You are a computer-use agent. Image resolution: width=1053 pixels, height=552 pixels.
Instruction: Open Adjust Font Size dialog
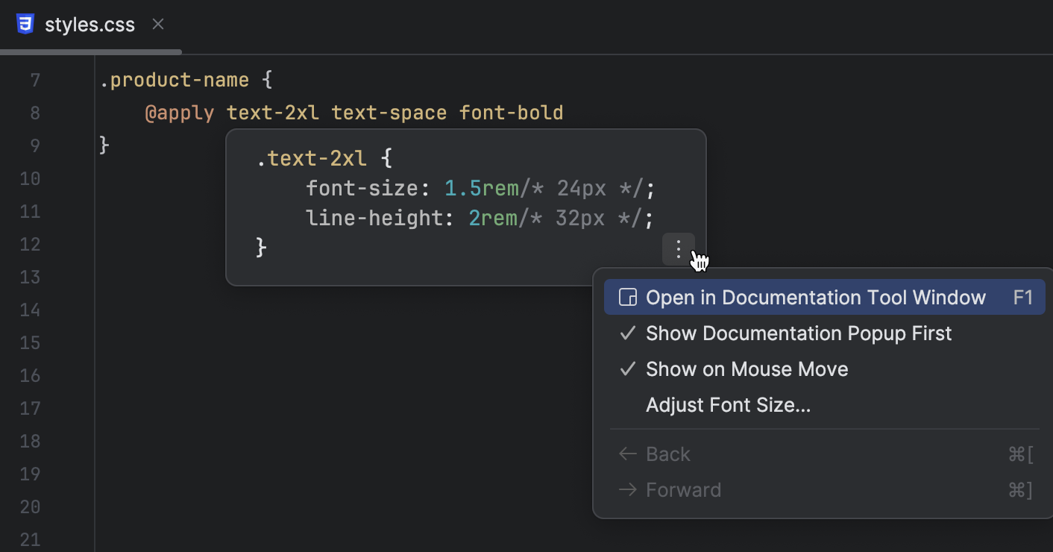[728, 405]
